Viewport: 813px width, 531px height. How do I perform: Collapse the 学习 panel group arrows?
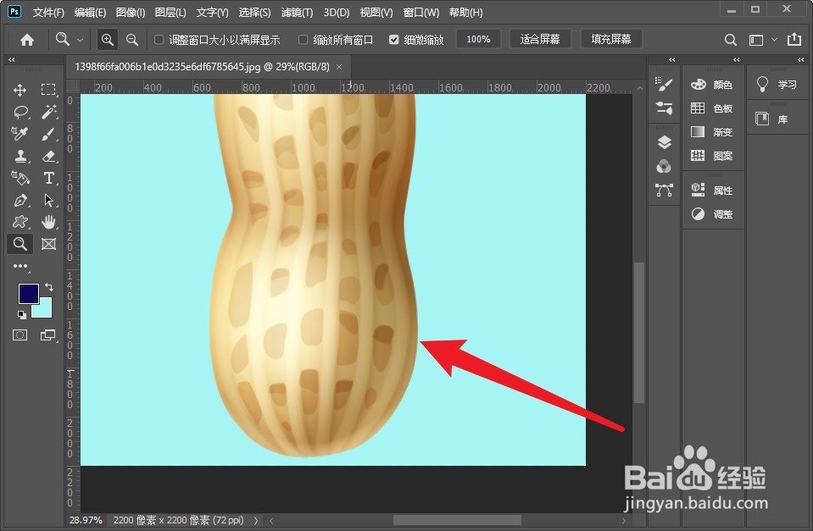(x=800, y=60)
